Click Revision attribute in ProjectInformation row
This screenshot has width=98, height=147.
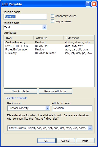pos(40,49)
